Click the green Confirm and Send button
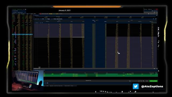 click(153, 81)
